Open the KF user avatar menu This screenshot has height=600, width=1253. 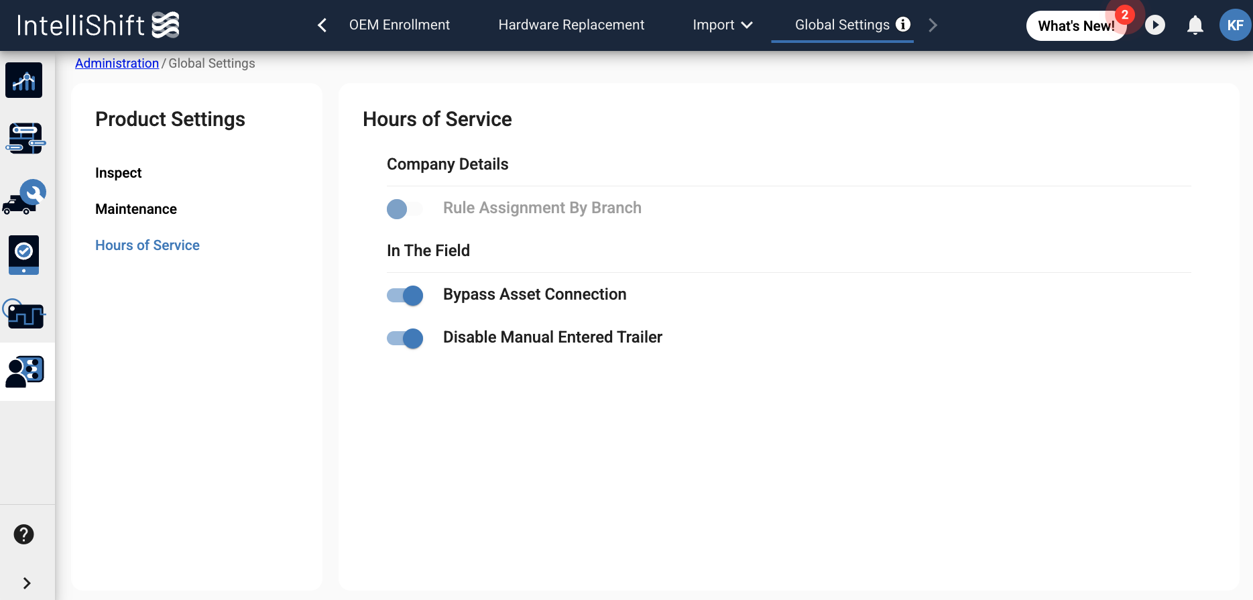point(1235,25)
